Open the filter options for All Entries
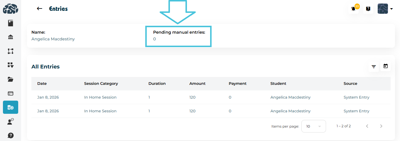The height and width of the screenshot is (141, 400). coord(374,67)
